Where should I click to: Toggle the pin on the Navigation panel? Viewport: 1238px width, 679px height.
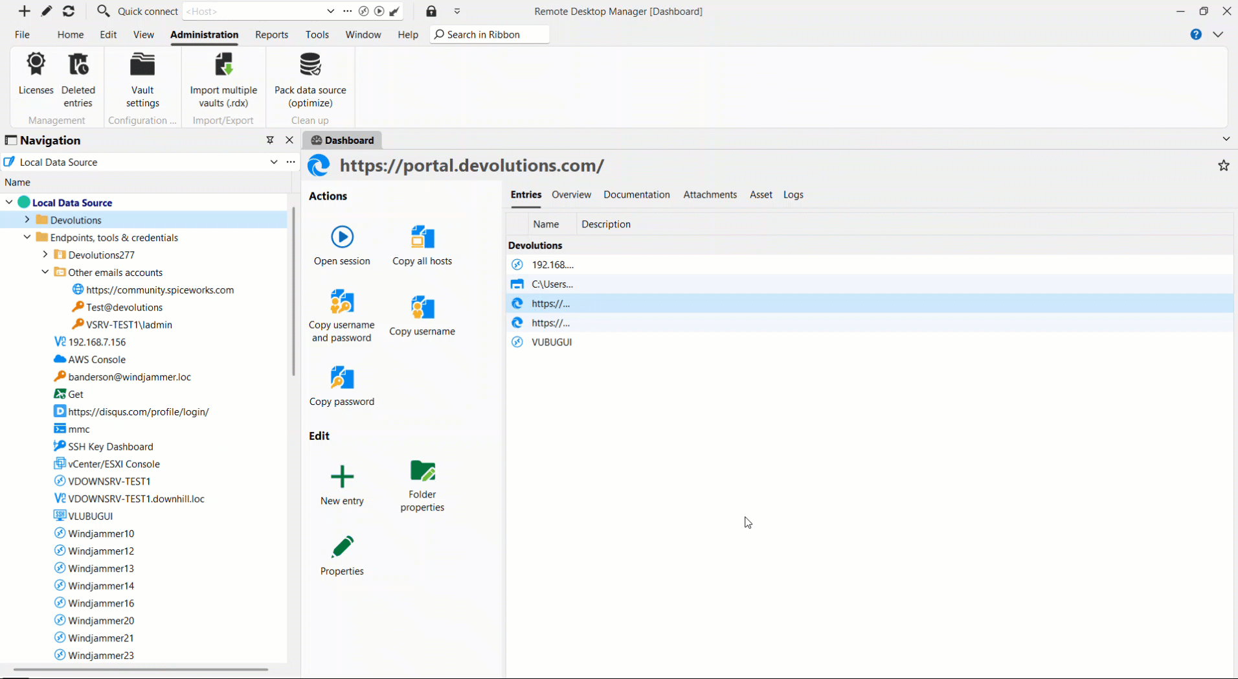pos(269,140)
